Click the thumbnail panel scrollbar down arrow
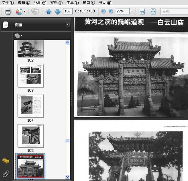 tap(67, 177)
